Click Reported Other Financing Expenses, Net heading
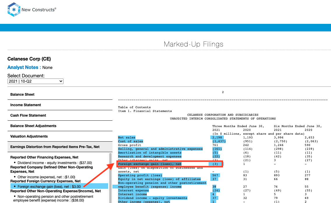The image size is (331, 203). pyautogui.click(x=44, y=157)
